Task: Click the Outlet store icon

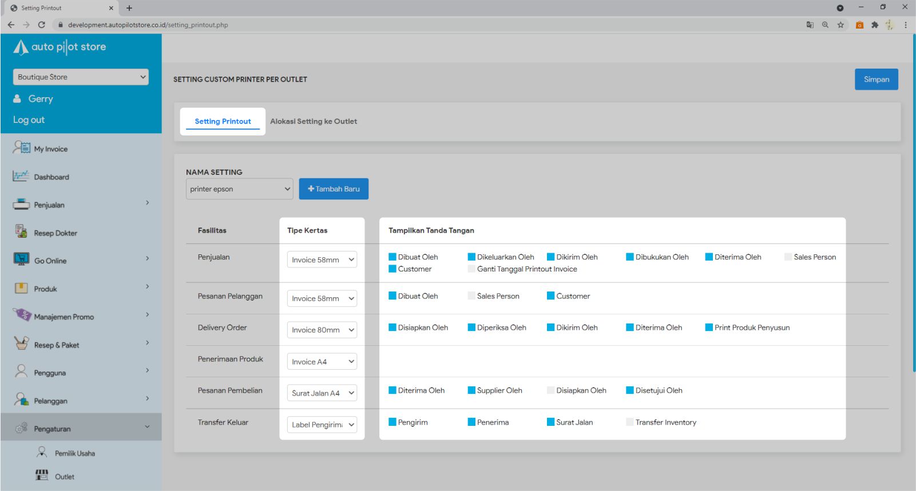Action: (42, 475)
